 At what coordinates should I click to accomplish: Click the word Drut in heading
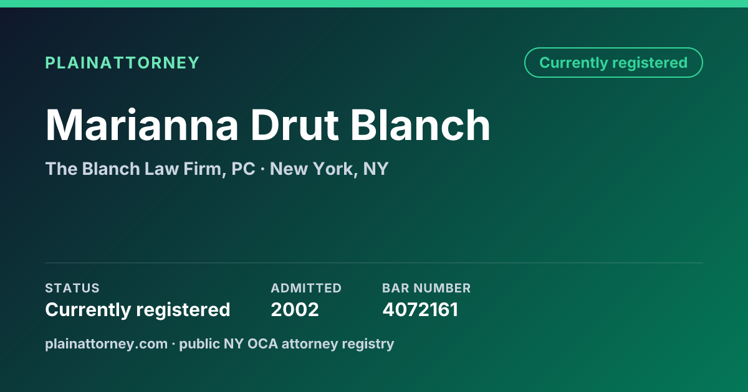(294, 125)
